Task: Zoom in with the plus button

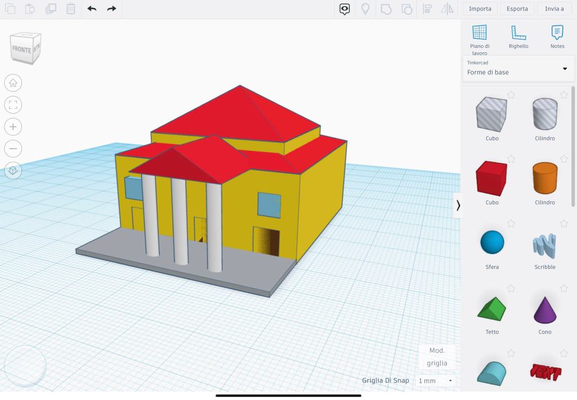Action: tap(13, 127)
